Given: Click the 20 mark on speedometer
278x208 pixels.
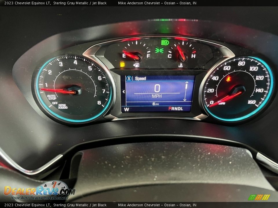Looking at the screenshot, I should click(211, 90).
